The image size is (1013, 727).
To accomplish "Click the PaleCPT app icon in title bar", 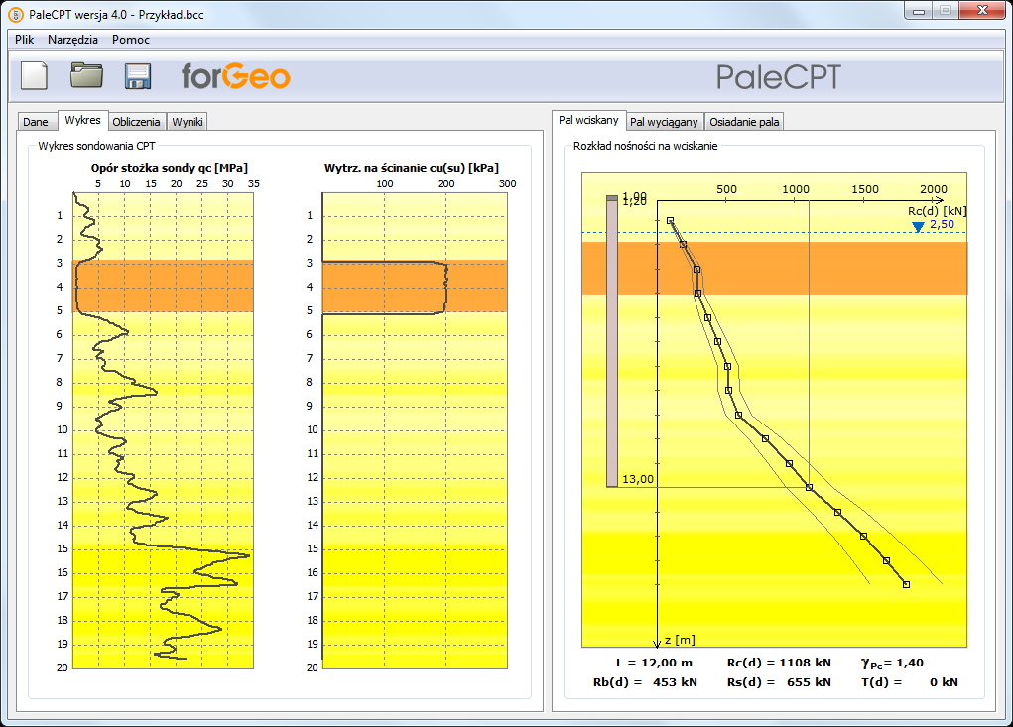I will (16, 14).
